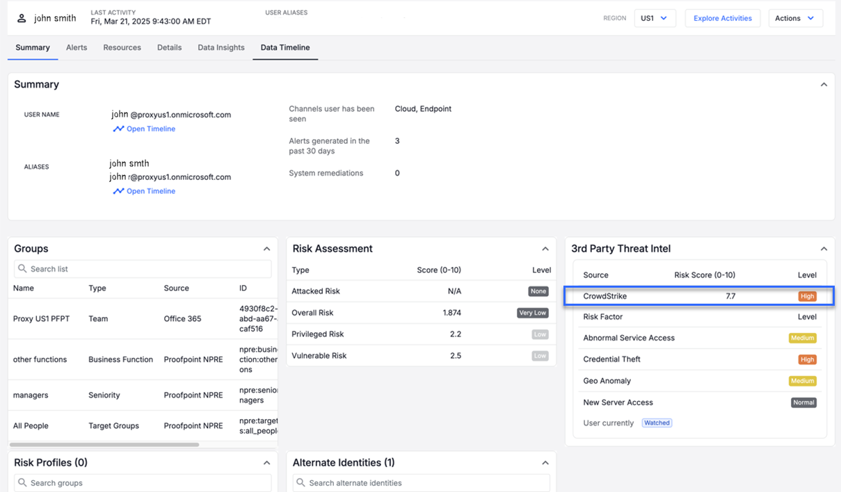Screen dimensions: 841x492
Task: Open the Data Insights tab
Action: pyautogui.click(x=221, y=47)
